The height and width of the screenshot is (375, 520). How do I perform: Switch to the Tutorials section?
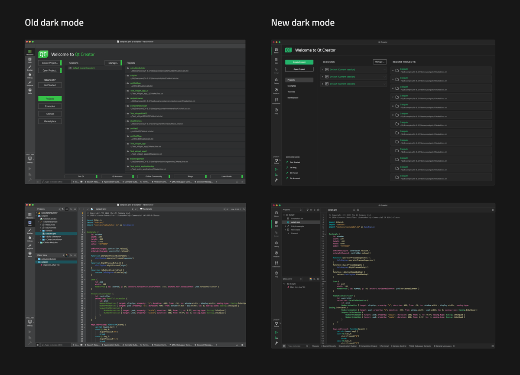[x=291, y=91]
